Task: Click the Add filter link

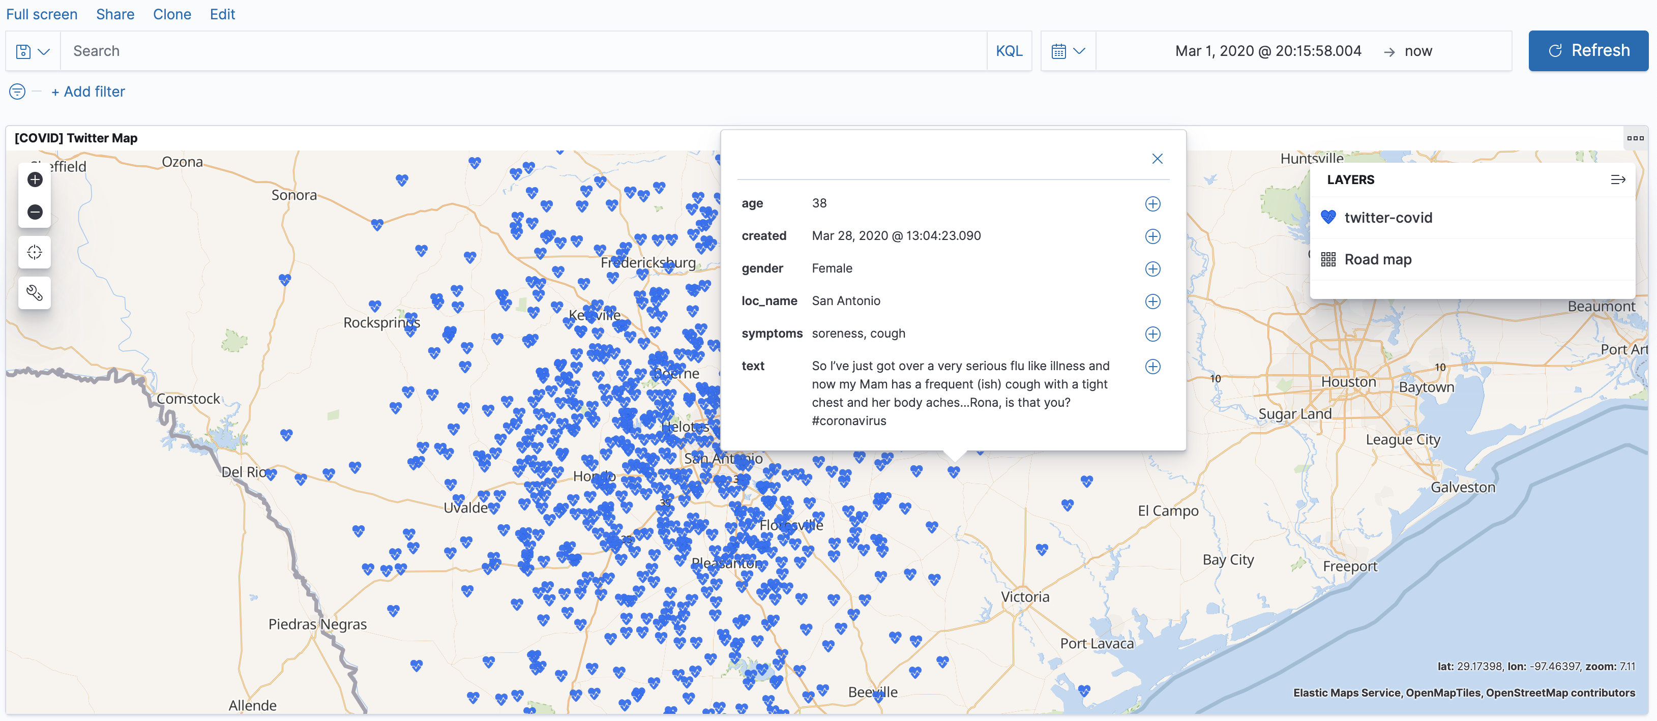Action: 88,92
